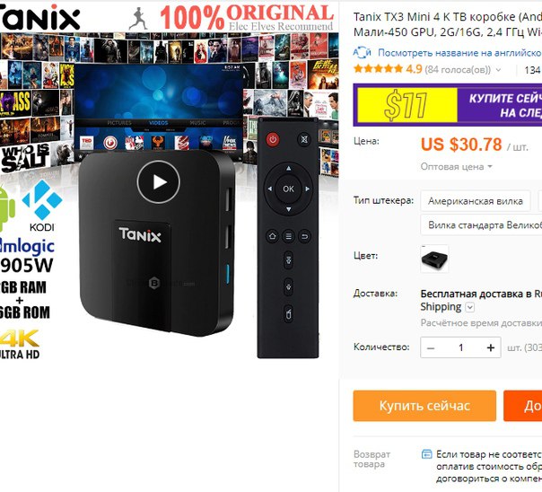Viewport: 542px width, 492px height.
Task: Click the star rating icons
Action: pos(378,69)
